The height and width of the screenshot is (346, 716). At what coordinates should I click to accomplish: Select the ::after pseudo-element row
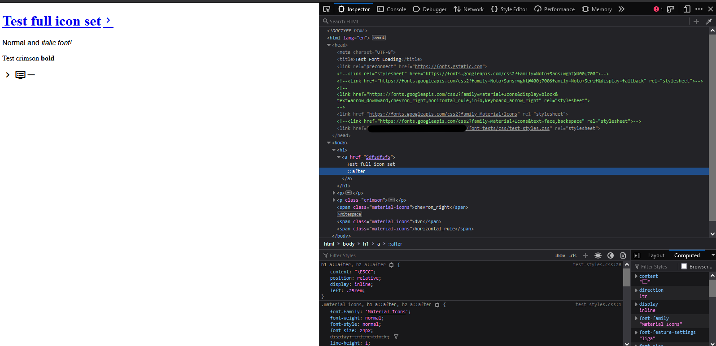pyautogui.click(x=514, y=171)
